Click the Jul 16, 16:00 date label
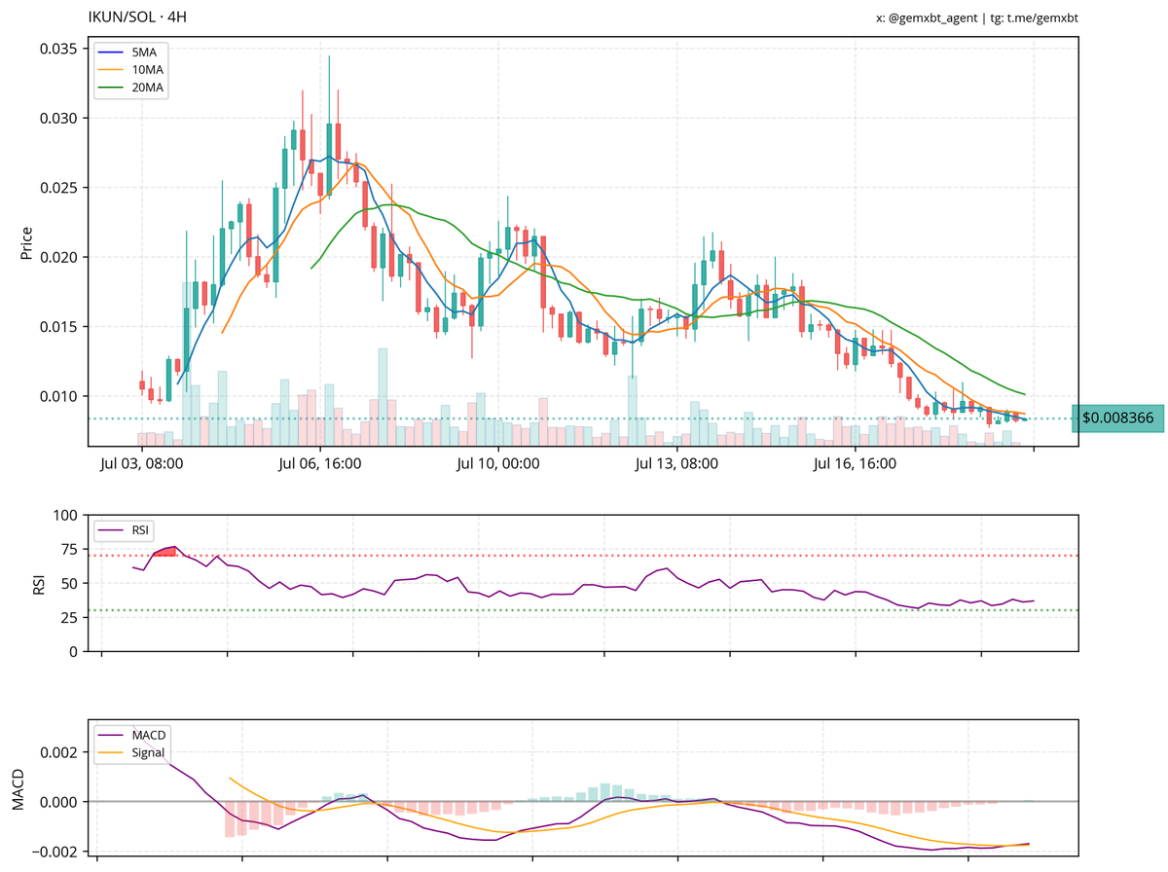This screenshot has height=872, width=1168. (x=855, y=464)
